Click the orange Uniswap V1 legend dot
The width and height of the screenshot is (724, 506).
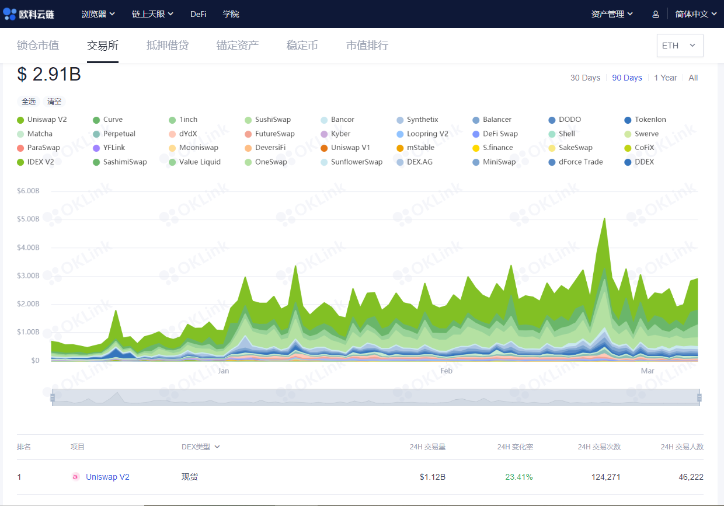324,148
